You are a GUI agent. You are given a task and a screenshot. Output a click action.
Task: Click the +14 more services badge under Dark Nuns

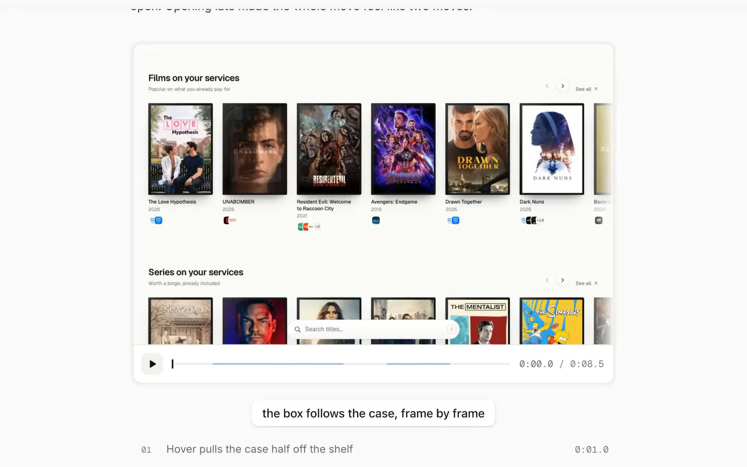pos(540,220)
